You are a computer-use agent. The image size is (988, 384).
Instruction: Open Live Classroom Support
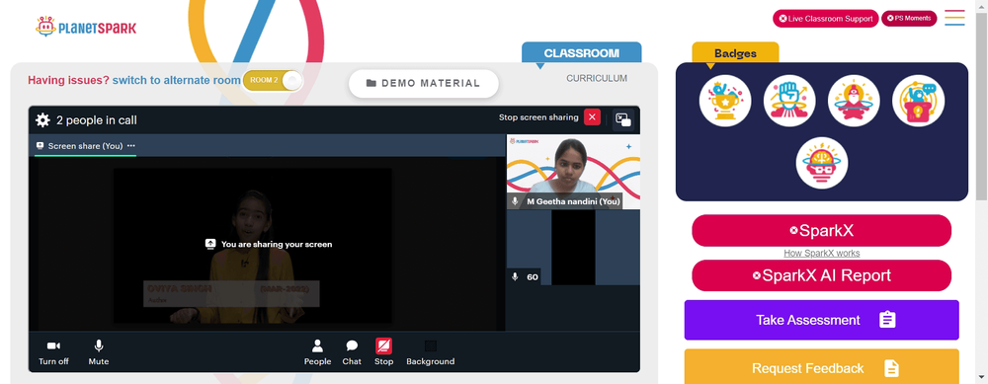click(825, 19)
